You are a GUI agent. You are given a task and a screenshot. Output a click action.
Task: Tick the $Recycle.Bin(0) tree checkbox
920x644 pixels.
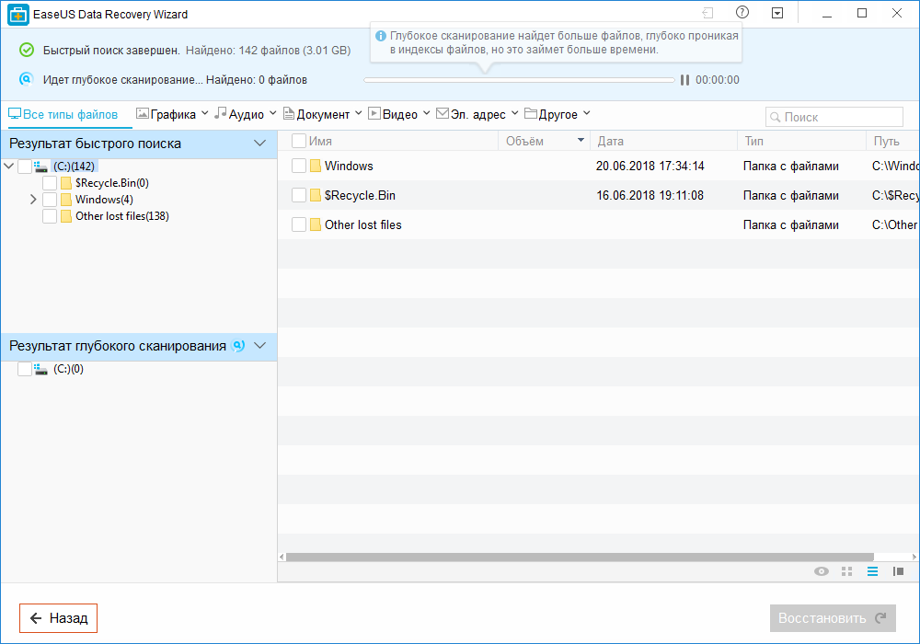pos(50,183)
